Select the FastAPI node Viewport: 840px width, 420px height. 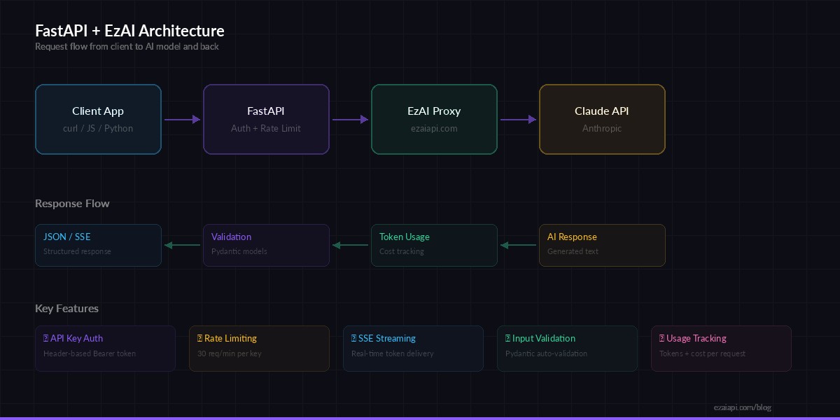pyautogui.click(x=266, y=119)
